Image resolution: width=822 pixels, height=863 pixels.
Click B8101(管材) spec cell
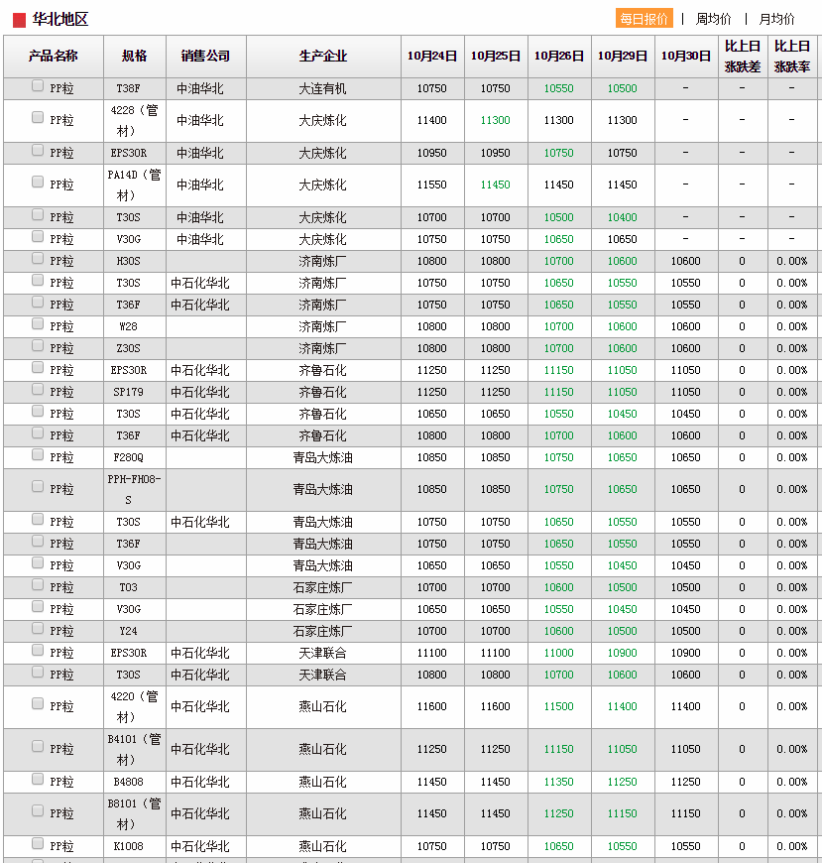click(134, 814)
